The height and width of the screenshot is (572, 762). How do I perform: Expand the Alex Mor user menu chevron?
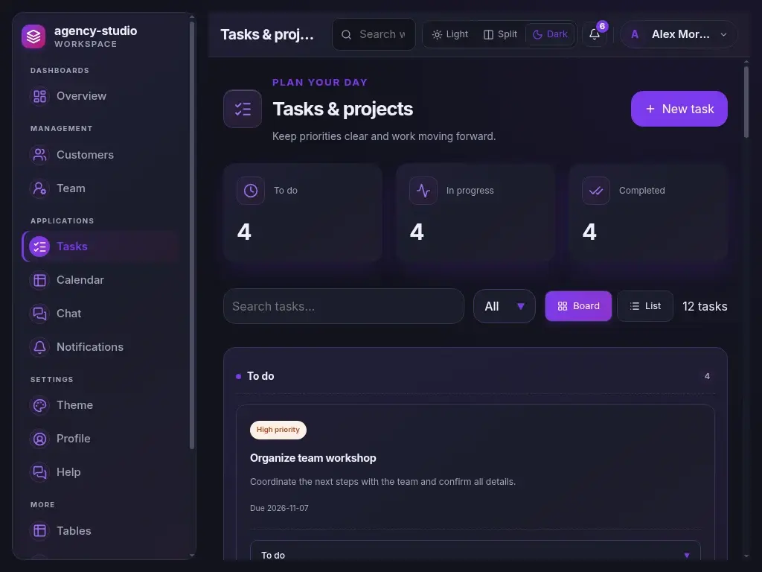coord(723,34)
